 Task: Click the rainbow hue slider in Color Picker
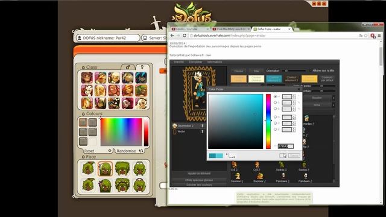coord(268,121)
